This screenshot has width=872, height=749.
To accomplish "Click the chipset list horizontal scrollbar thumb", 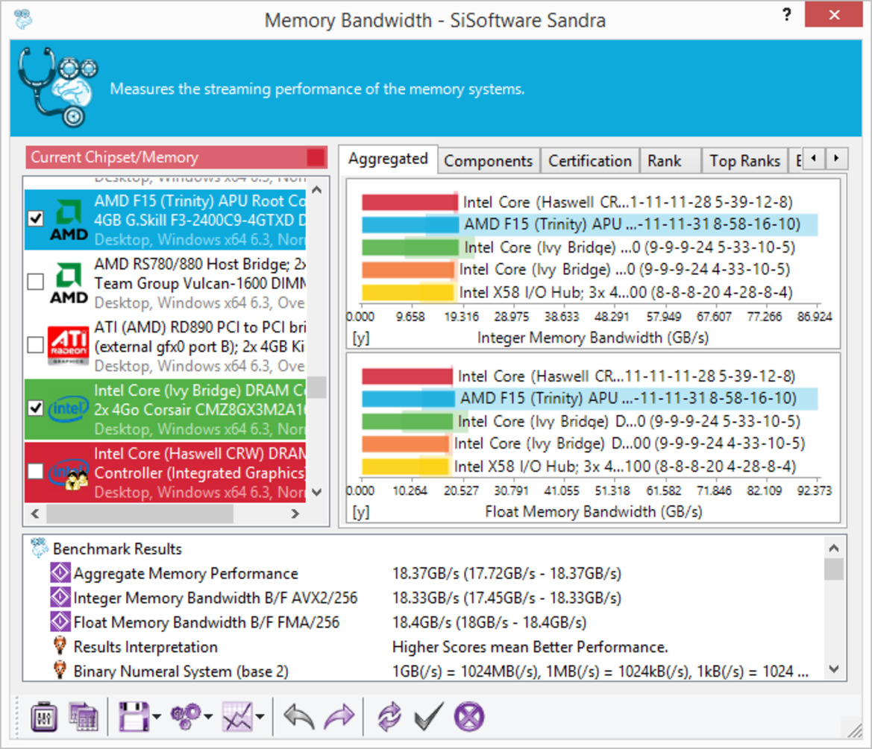I will tap(139, 513).
